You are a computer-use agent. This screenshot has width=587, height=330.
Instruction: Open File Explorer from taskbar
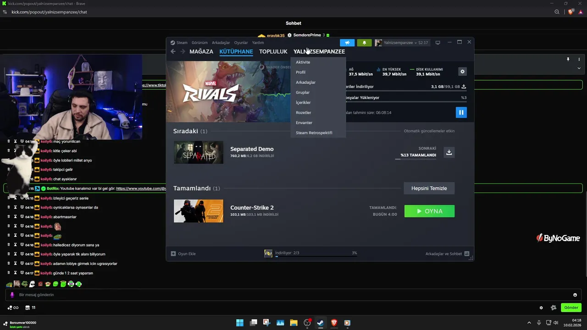pos(293,323)
